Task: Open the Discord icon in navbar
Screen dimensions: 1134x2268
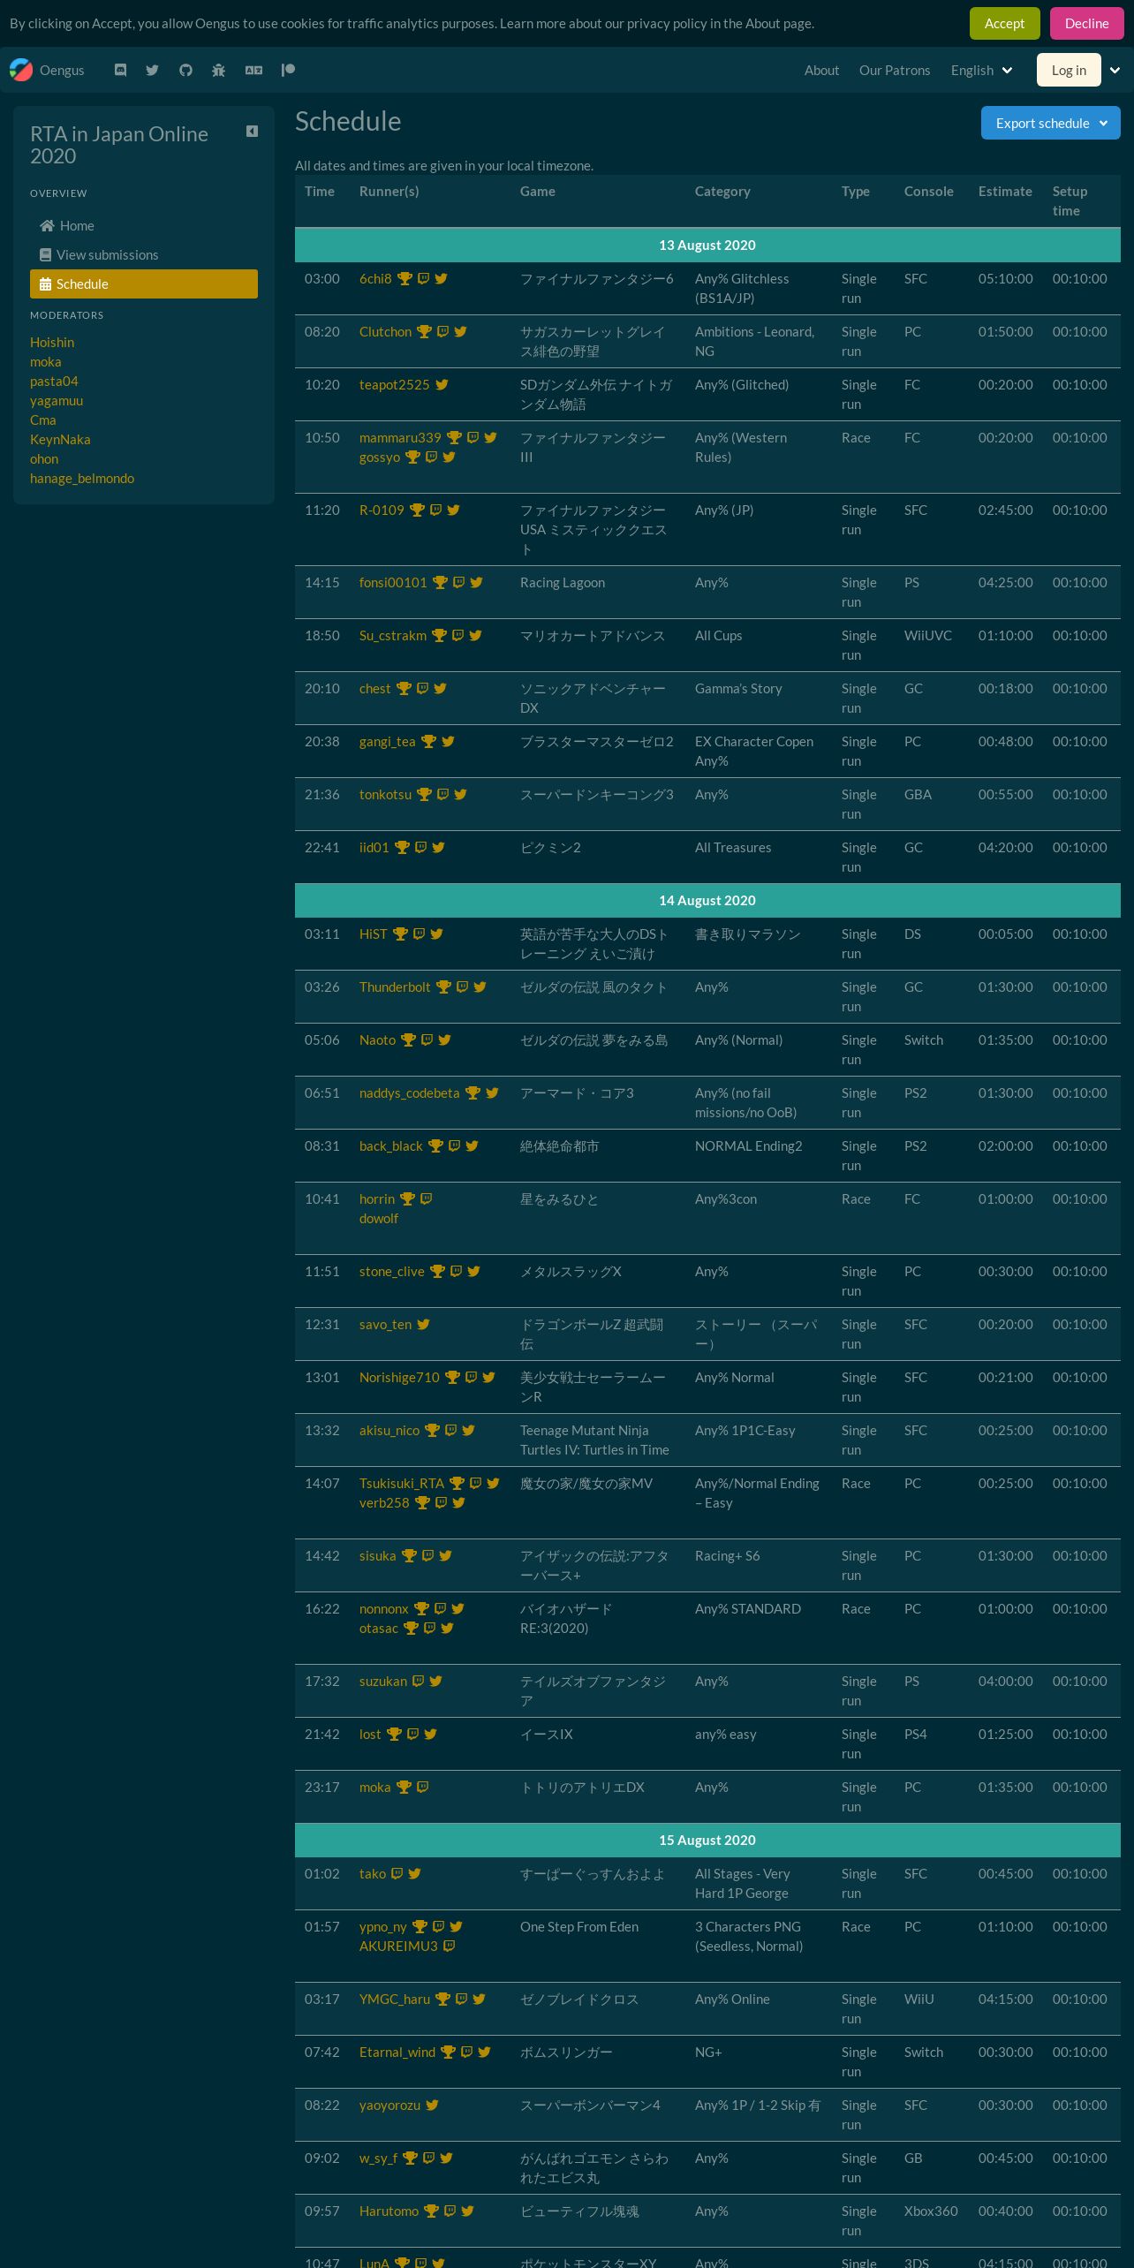Action: click(x=121, y=70)
